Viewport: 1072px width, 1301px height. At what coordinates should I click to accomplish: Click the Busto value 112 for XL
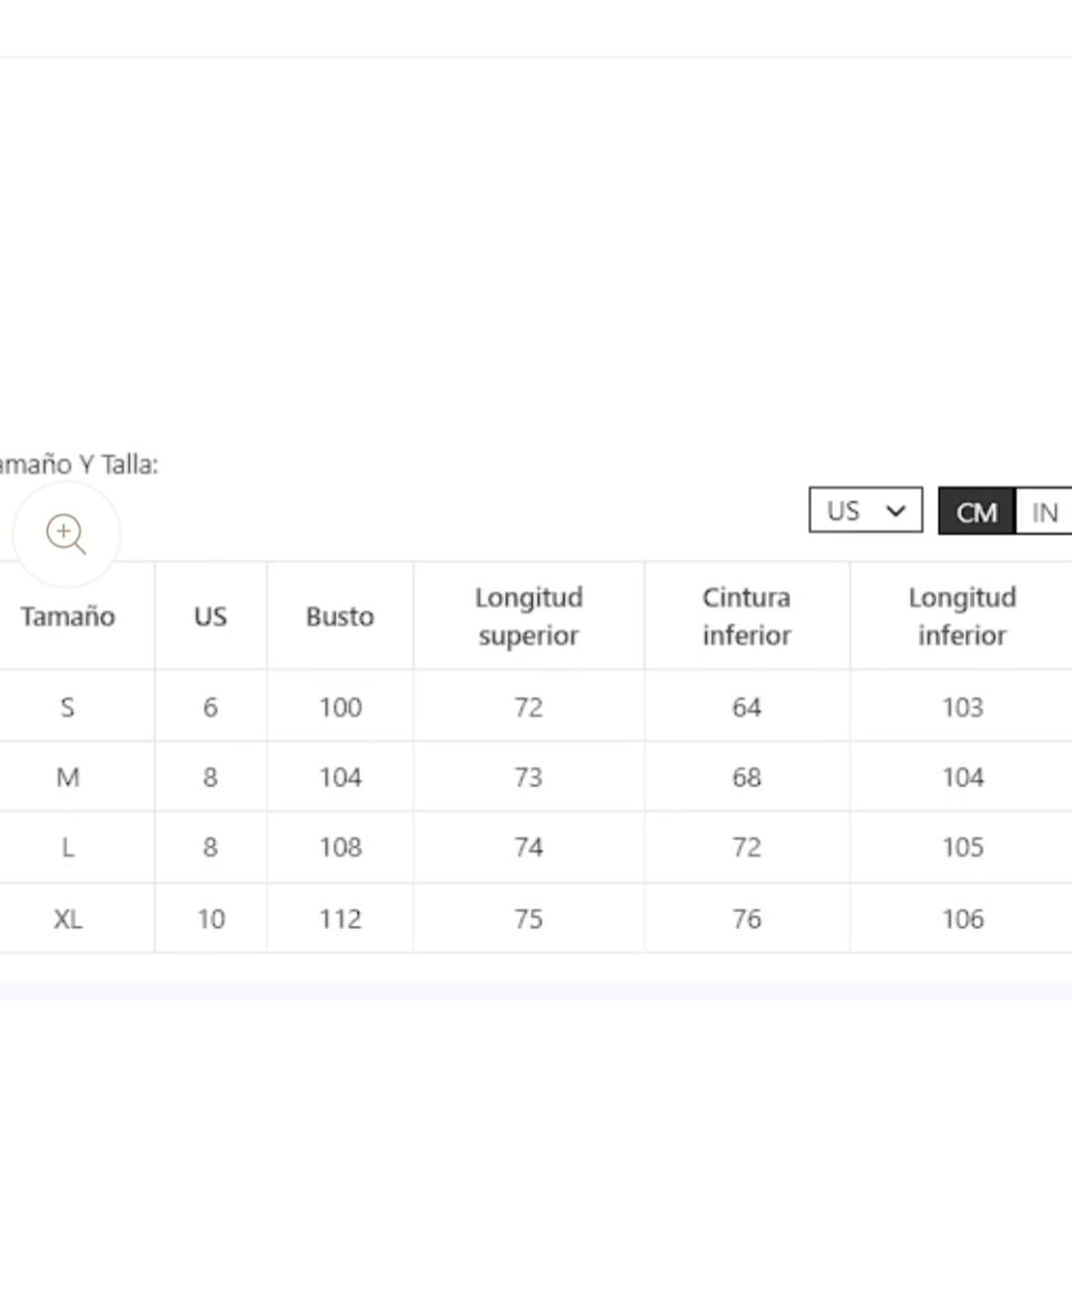click(339, 919)
